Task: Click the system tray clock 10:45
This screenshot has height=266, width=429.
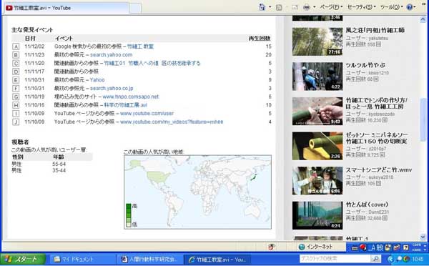Action: (x=418, y=259)
